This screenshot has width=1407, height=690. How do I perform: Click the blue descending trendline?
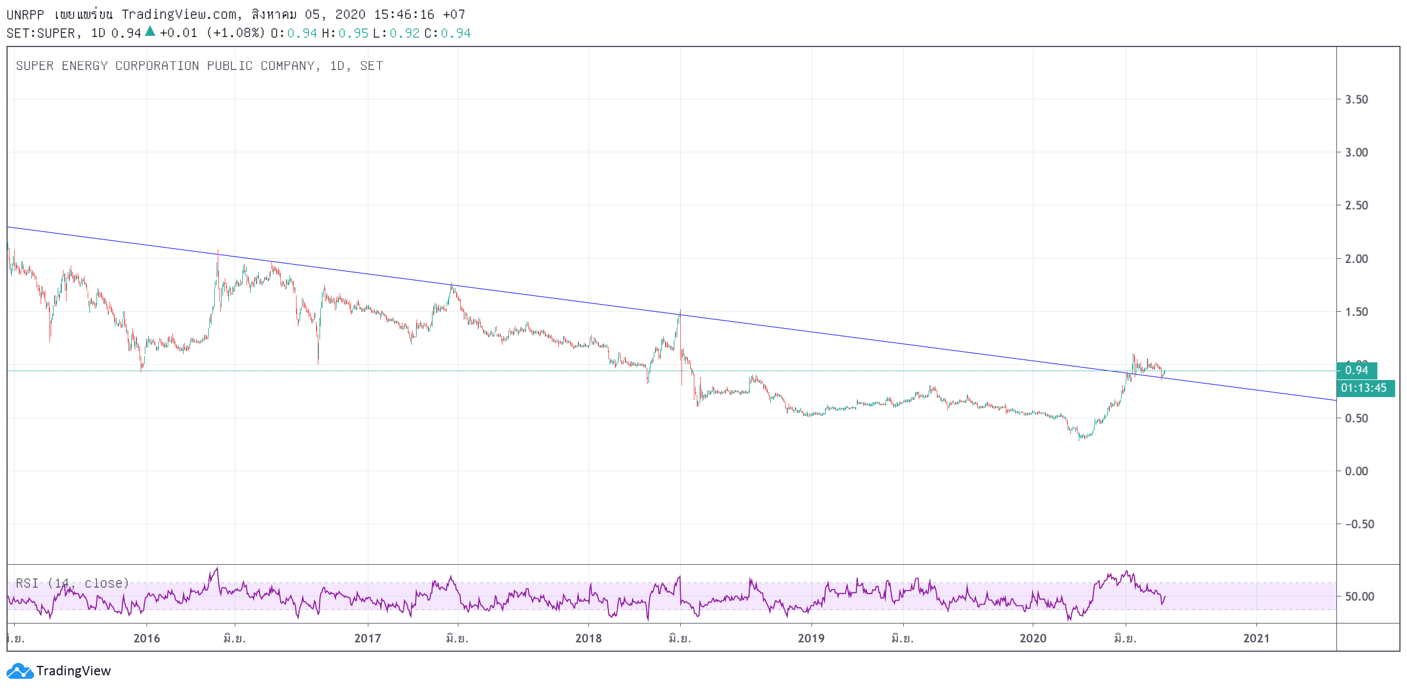click(588, 303)
